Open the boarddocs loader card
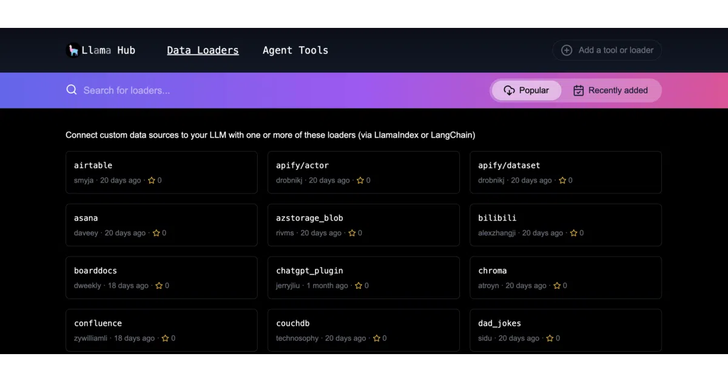 point(161,278)
